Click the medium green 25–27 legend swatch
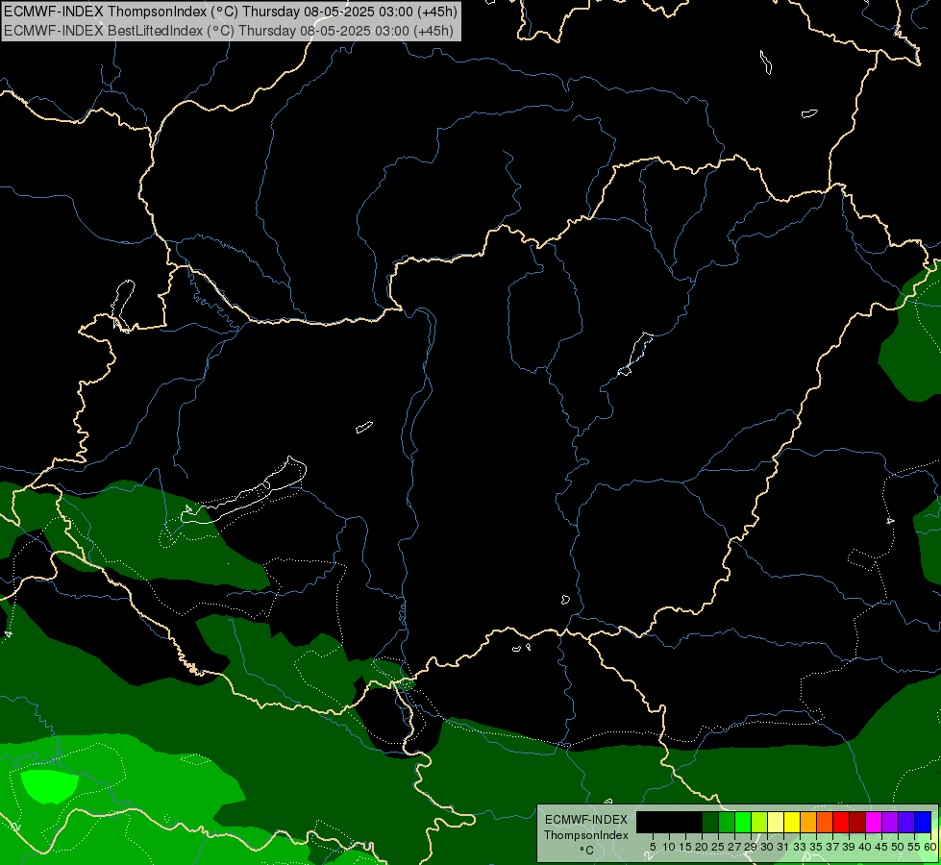Viewport: 941px width, 865px height. point(727,822)
